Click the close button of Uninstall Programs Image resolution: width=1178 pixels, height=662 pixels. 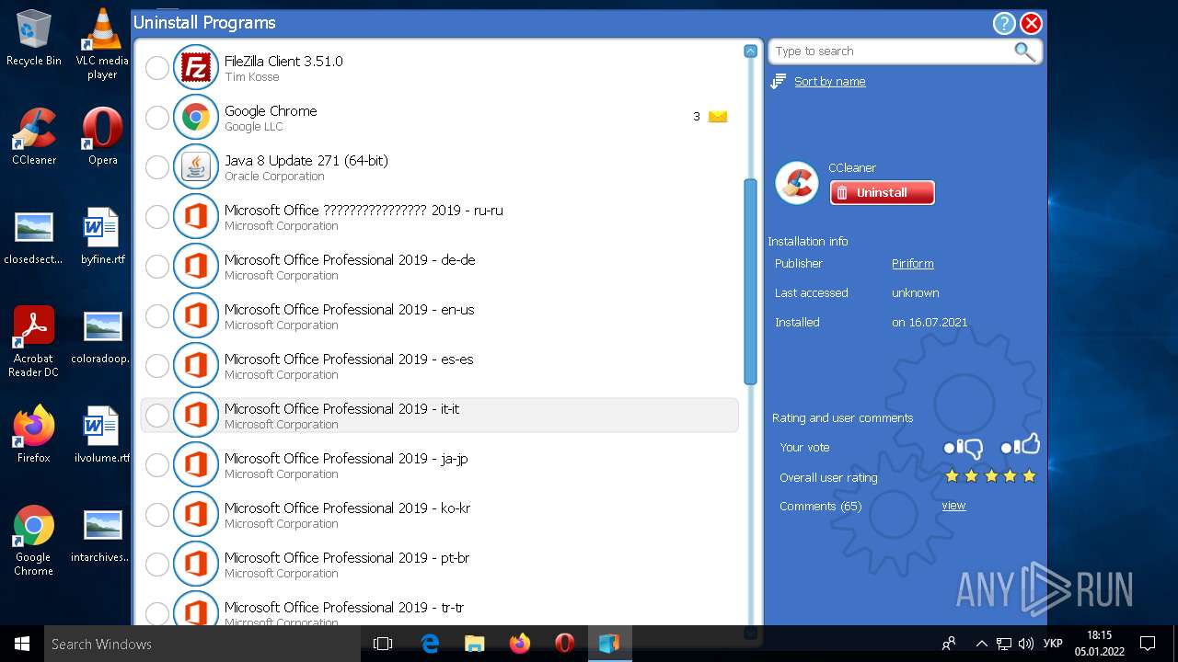(x=1032, y=24)
